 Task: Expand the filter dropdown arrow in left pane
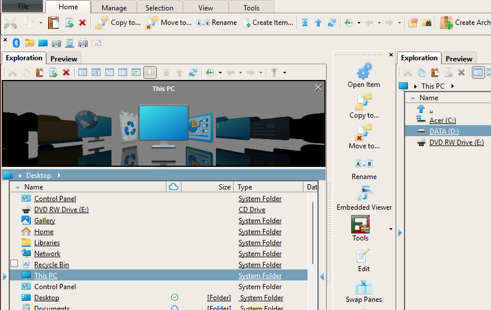[x=284, y=73]
